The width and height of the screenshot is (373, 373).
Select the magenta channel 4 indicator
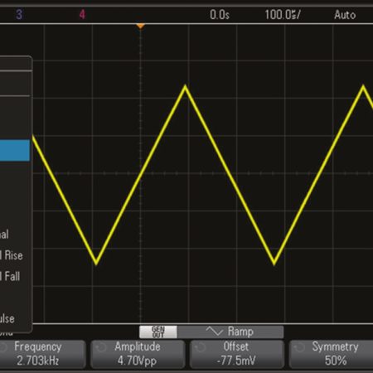(x=82, y=14)
